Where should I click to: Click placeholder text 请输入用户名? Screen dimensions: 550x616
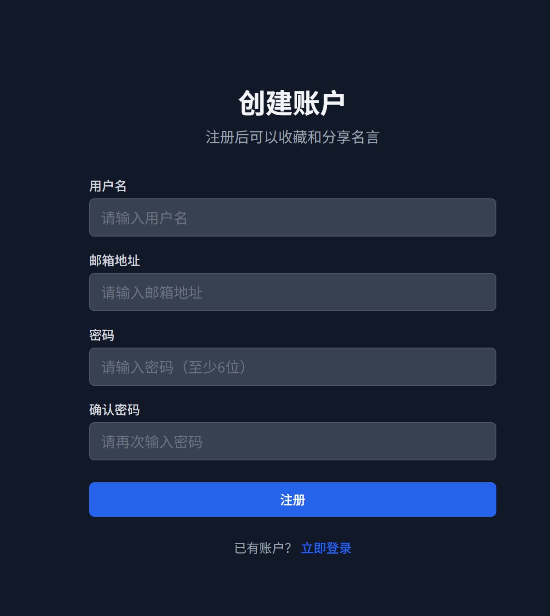(145, 218)
